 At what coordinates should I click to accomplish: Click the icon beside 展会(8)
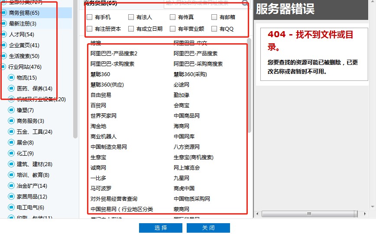[11, 142]
